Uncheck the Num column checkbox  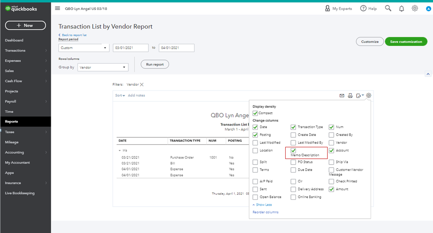coord(332,127)
